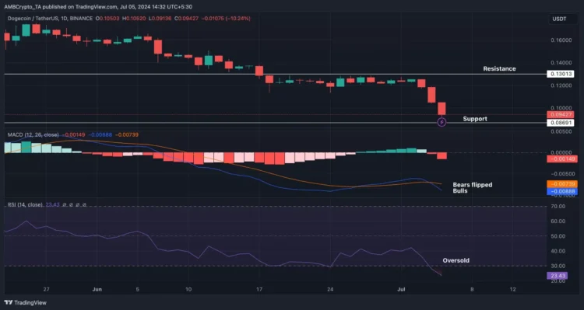Viewport: 584px width, 310px height.
Task: Open the MACD (12, 26, close) indicator legend
Action: 33,134
